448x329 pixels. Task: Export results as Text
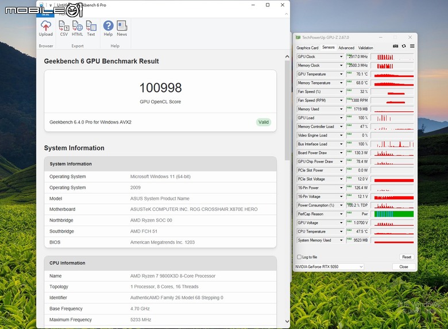[91, 28]
